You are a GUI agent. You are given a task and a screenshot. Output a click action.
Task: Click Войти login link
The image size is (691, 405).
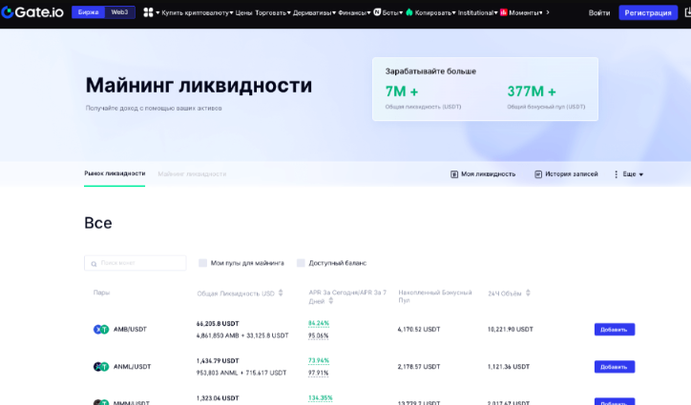pos(599,12)
